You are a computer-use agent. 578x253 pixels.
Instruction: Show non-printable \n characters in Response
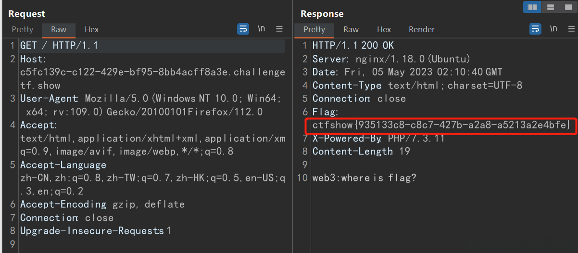coord(553,29)
